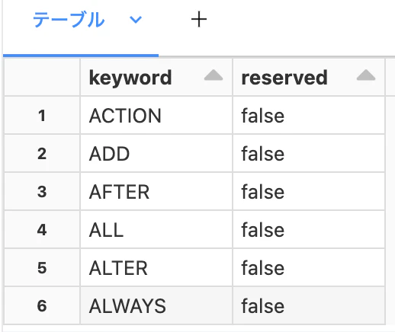The image size is (395, 332).
Task: Click the ADD keyword cell
Action: [156, 153]
